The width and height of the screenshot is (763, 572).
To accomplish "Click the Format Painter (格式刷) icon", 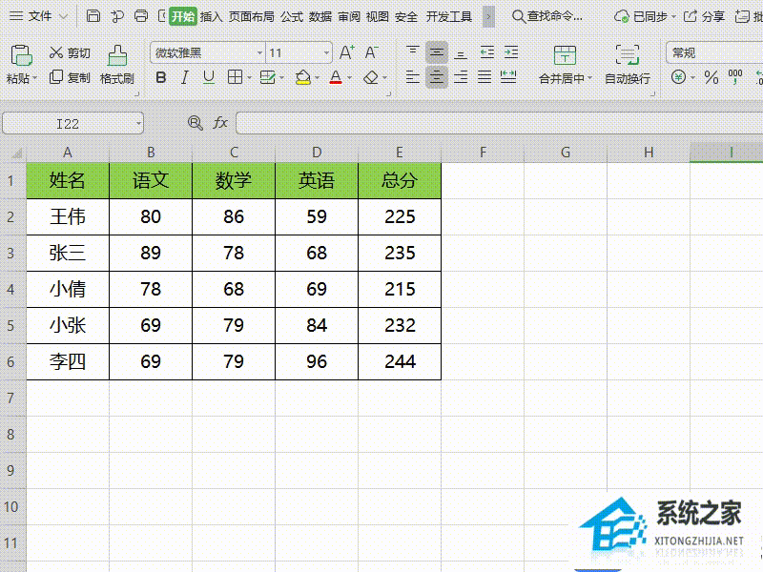I will tap(116, 55).
